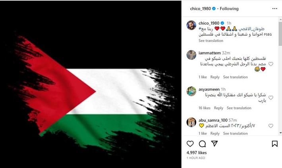Open asyasmeen's profile avatar
Image resolution: width=282 pixels, height=168 pixels.
tap(191, 91)
